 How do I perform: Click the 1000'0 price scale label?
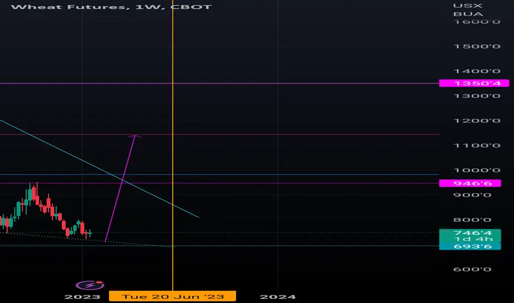(x=476, y=170)
